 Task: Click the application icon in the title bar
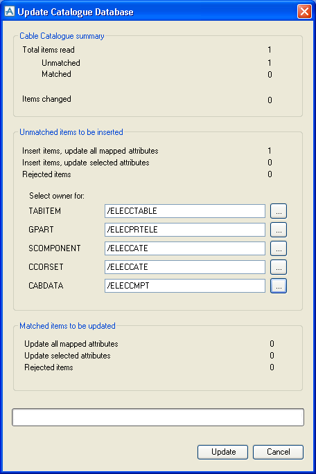10,12
